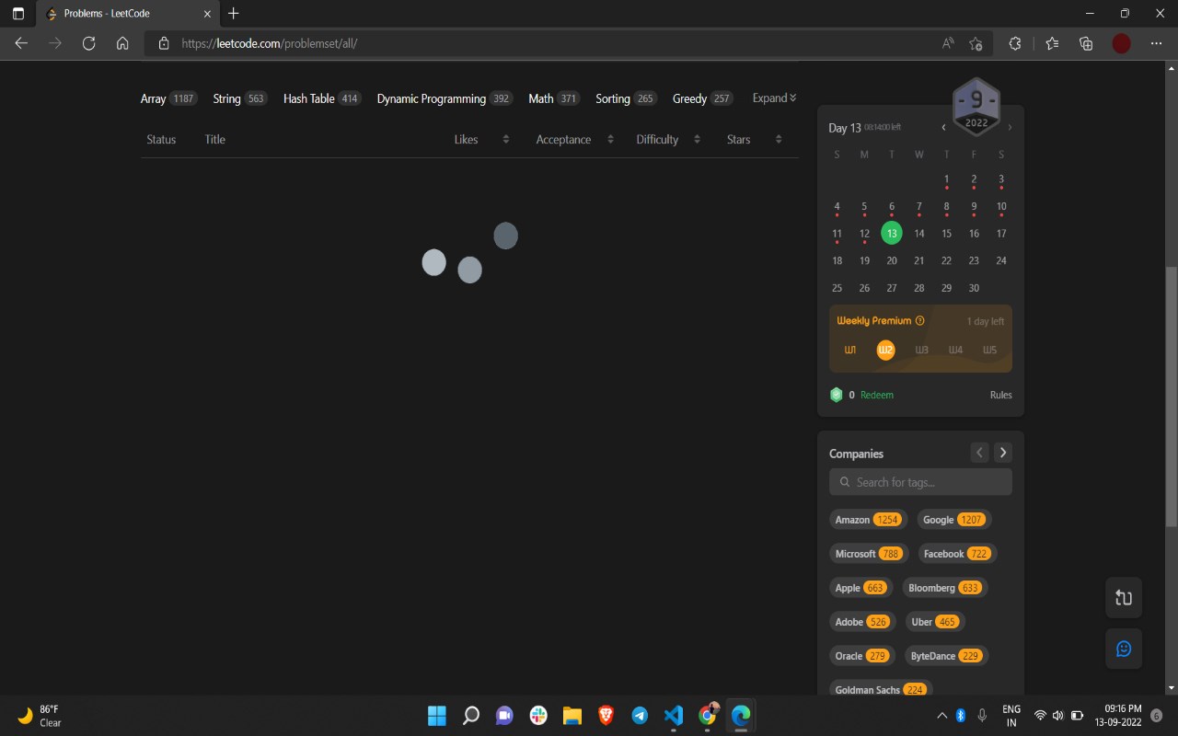Select the Adobe company tag
Screen dimensions: 1178x736
click(862, 622)
